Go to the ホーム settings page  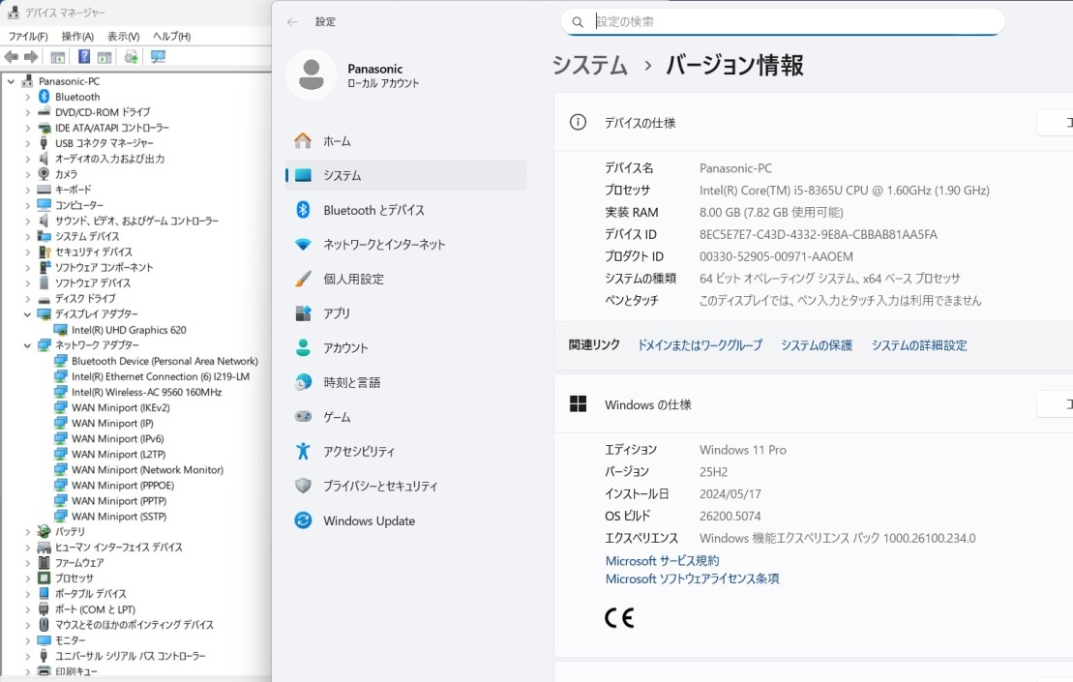pyautogui.click(x=337, y=141)
